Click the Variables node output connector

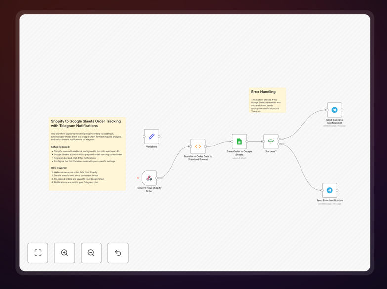pos(159,137)
